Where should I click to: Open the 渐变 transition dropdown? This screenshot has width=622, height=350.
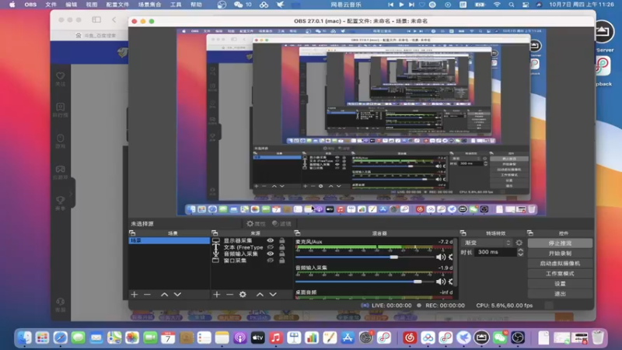coord(487,243)
